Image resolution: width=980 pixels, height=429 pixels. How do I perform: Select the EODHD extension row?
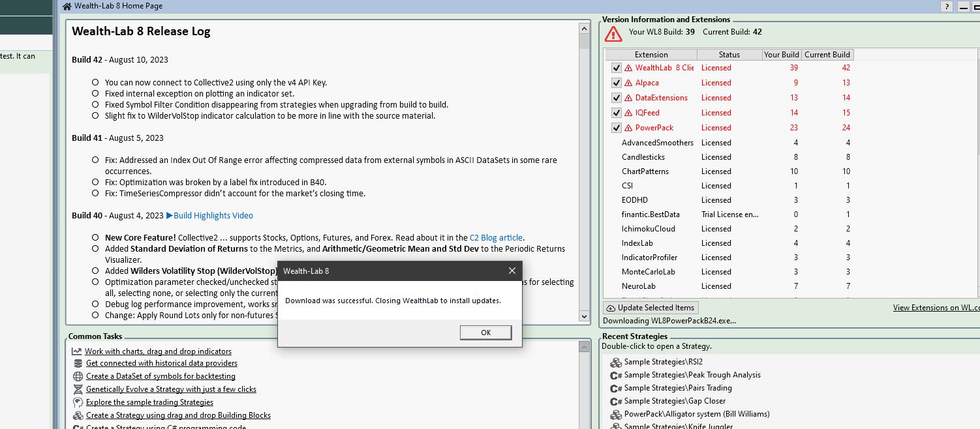tap(728, 200)
